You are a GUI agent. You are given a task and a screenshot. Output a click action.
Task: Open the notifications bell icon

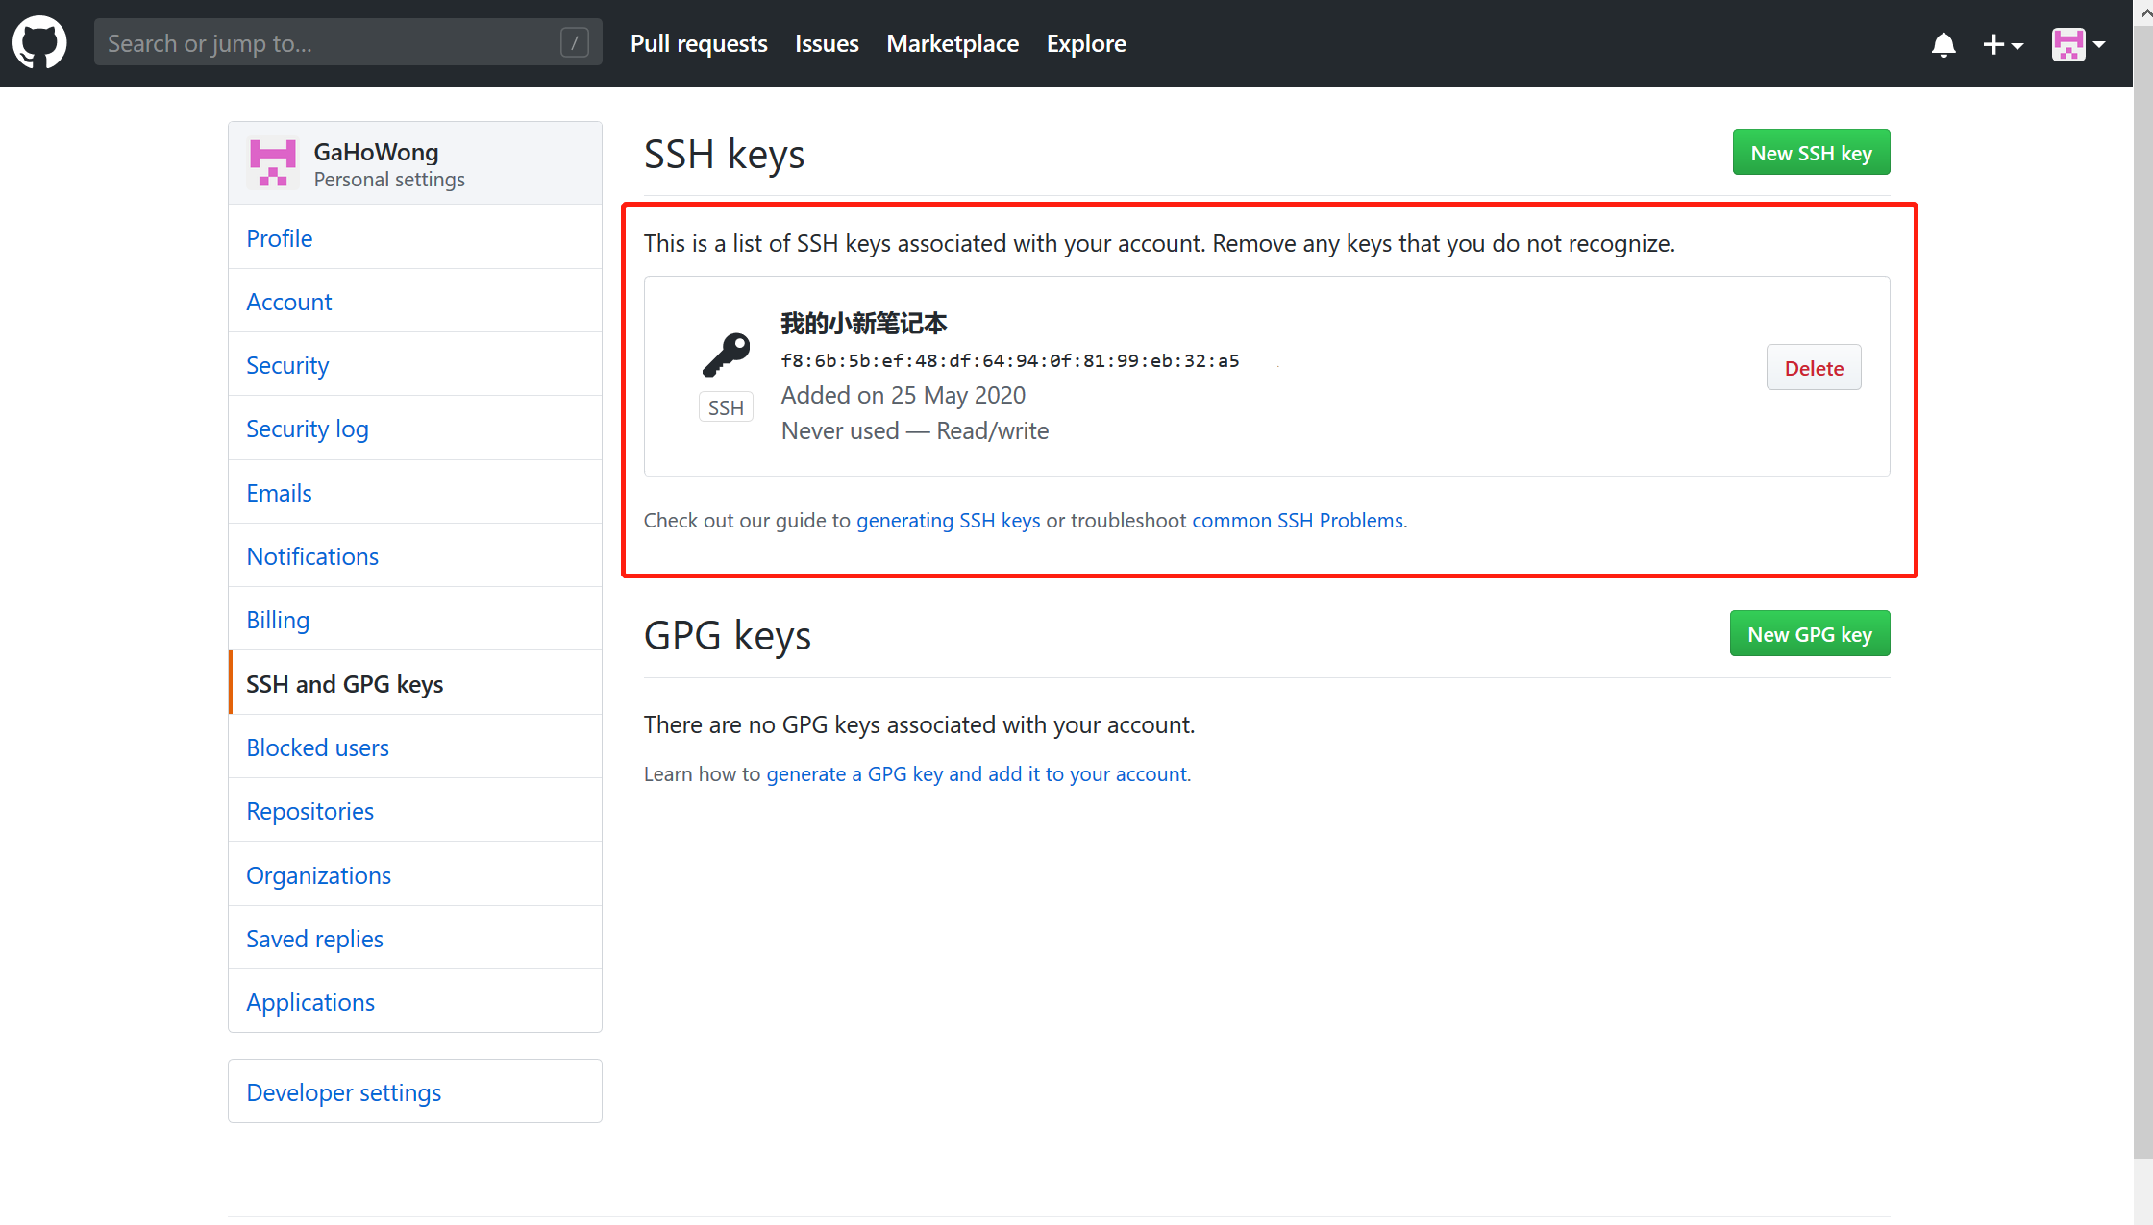coord(1943,44)
